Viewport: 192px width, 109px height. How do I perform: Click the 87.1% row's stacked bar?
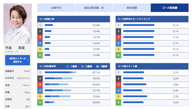tap(61, 72)
